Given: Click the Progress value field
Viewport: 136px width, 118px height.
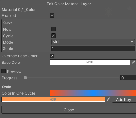Looking at the screenshot, I should 128,78.
